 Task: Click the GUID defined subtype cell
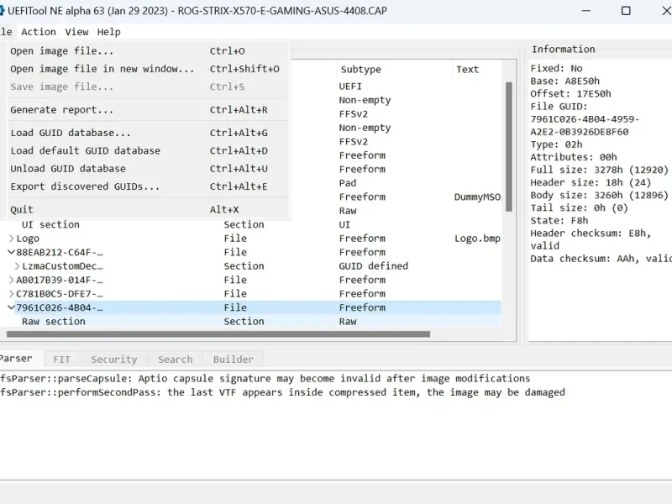(373, 266)
